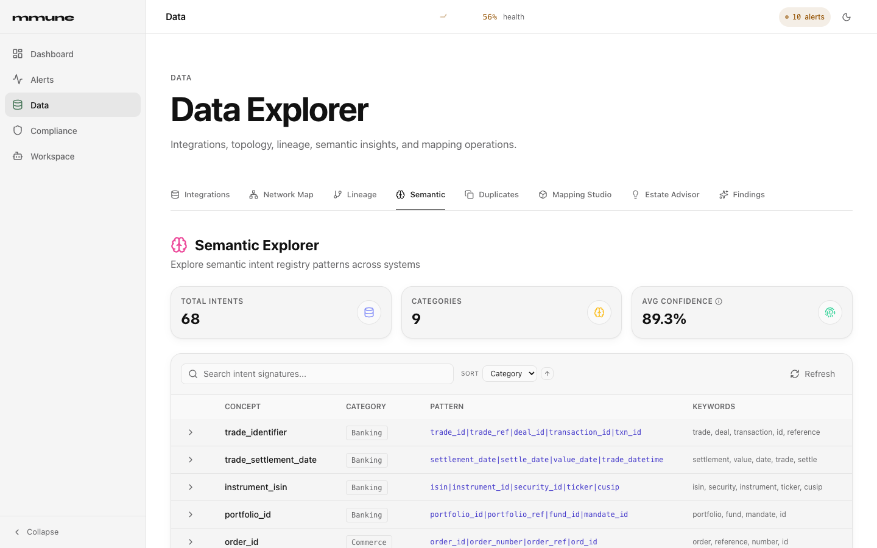Open the Compliance section
This screenshot has width=877, height=548.
point(72,131)
